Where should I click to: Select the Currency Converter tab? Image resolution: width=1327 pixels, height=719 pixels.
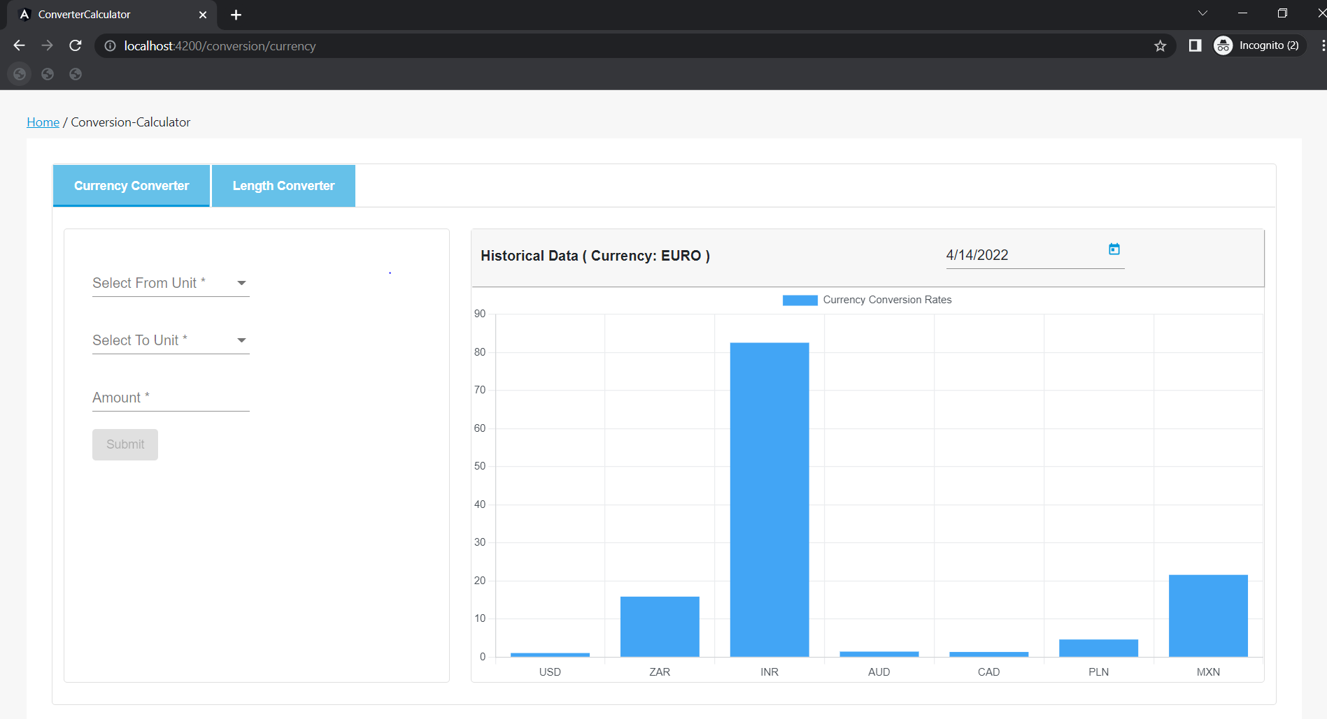[132, 186]
